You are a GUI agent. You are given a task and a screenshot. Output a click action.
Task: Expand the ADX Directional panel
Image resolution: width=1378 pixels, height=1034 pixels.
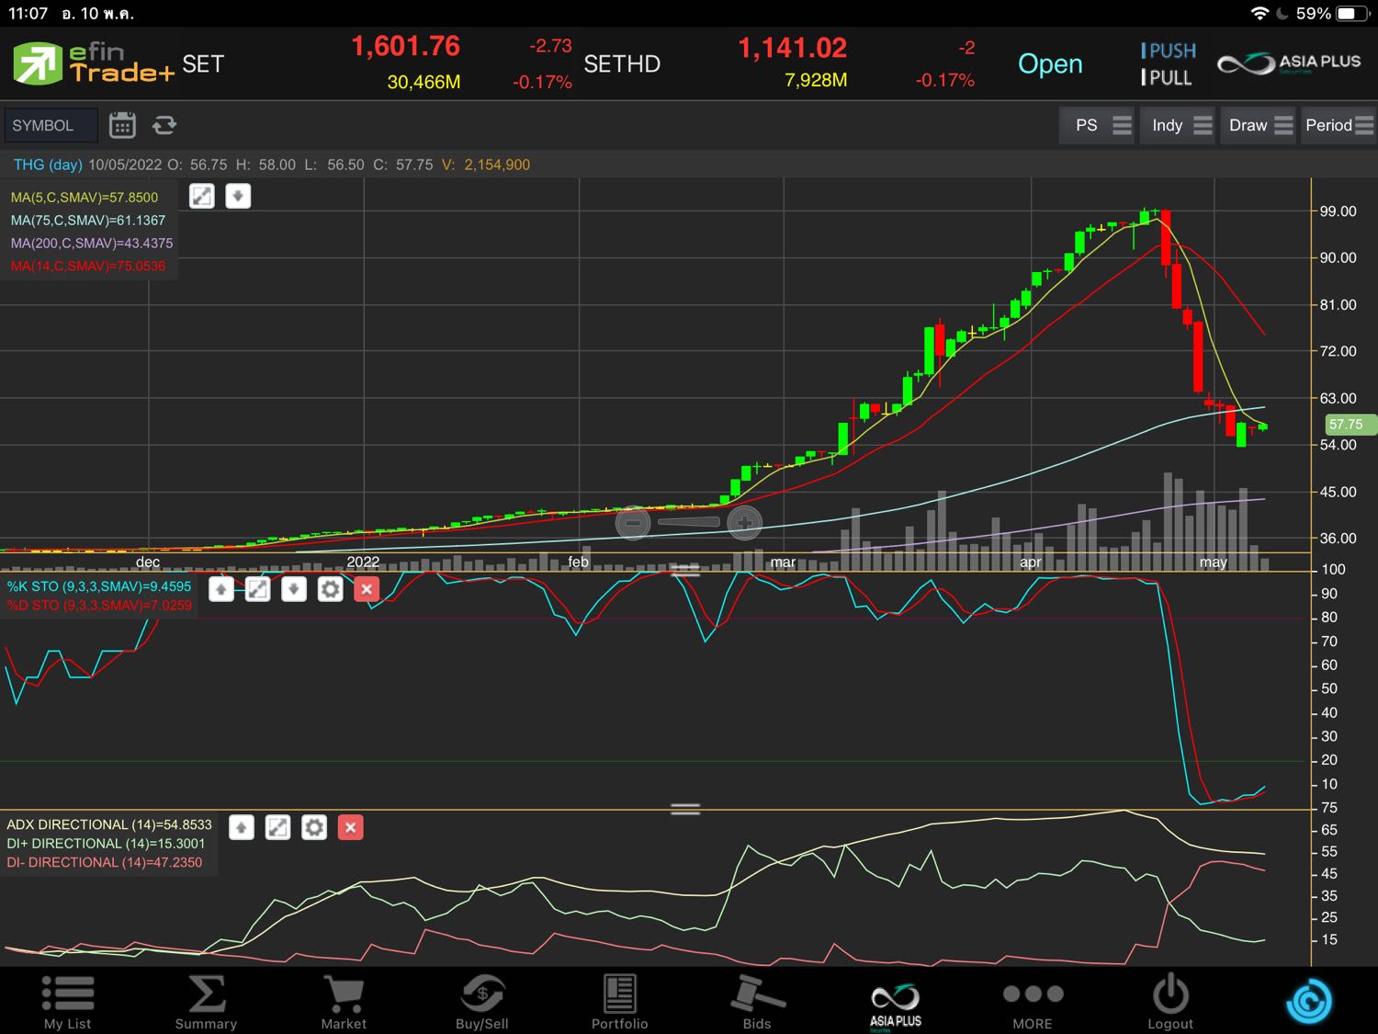277,828
